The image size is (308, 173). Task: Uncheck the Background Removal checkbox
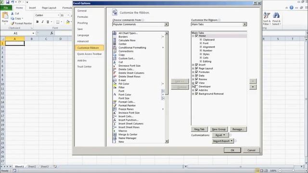click(x=196, y=94)
